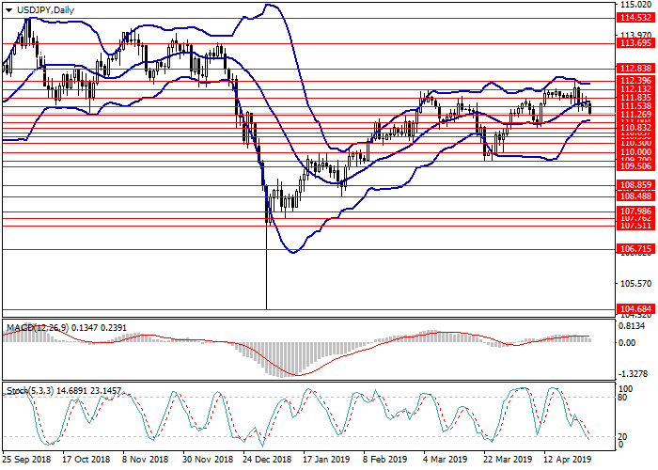The height and width of the screenshot is (470, 658).
Task: Click the Stoch(5,3,3) indicator label
Action: (28, 388)
